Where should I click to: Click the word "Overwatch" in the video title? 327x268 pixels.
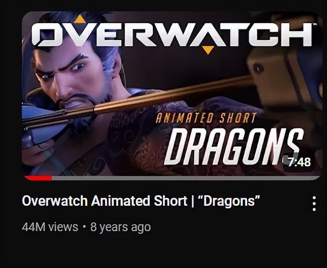(x=55, y=201)
